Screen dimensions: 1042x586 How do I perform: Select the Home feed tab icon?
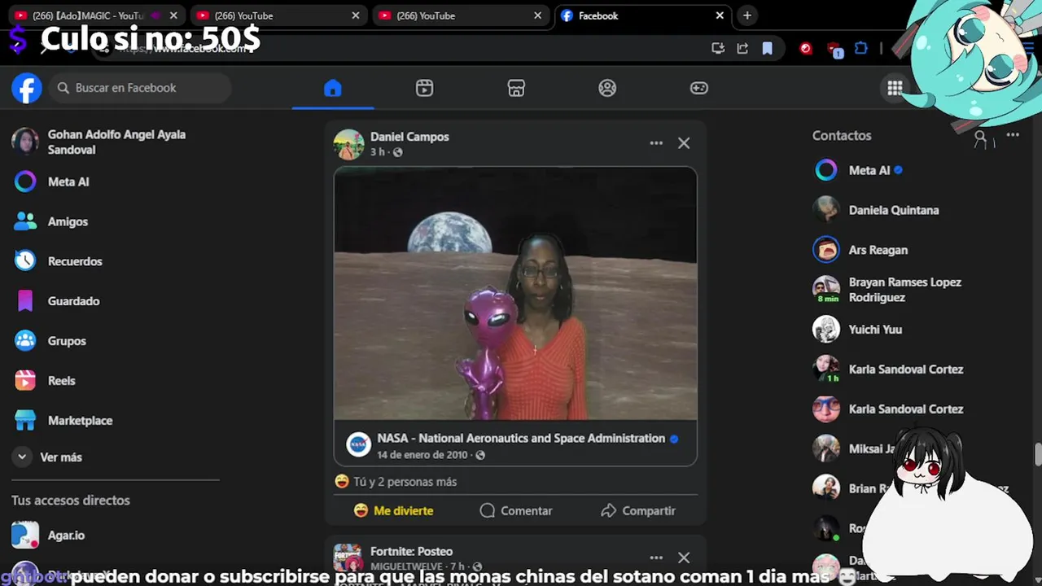pos(332,88)
